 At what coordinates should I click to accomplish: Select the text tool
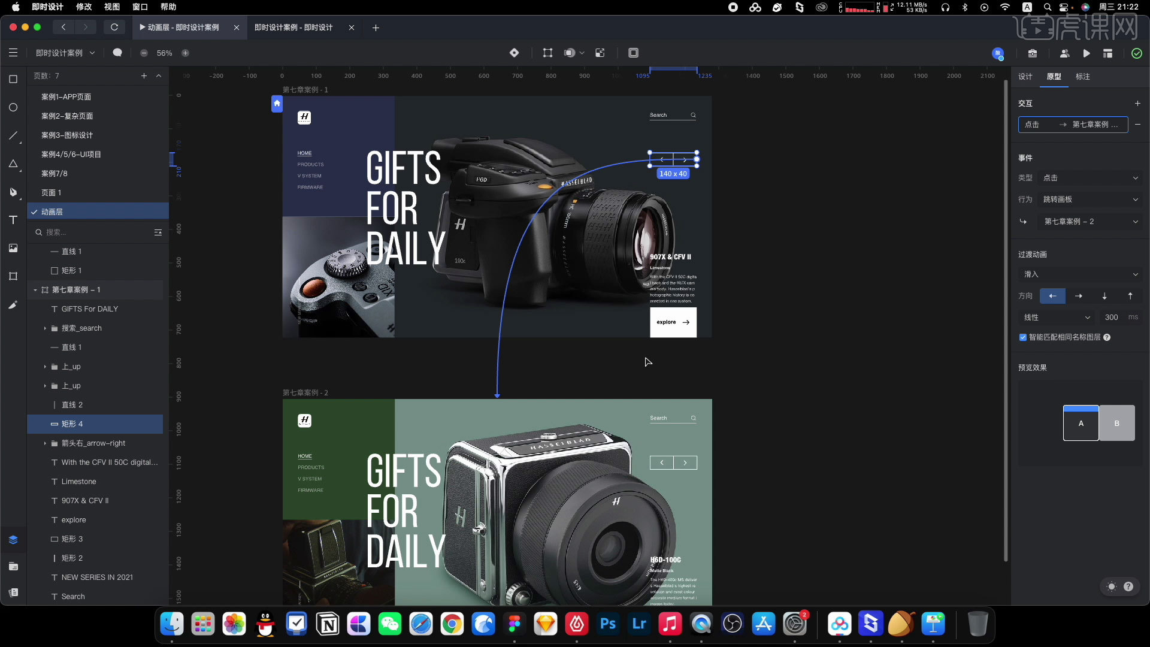13,220
